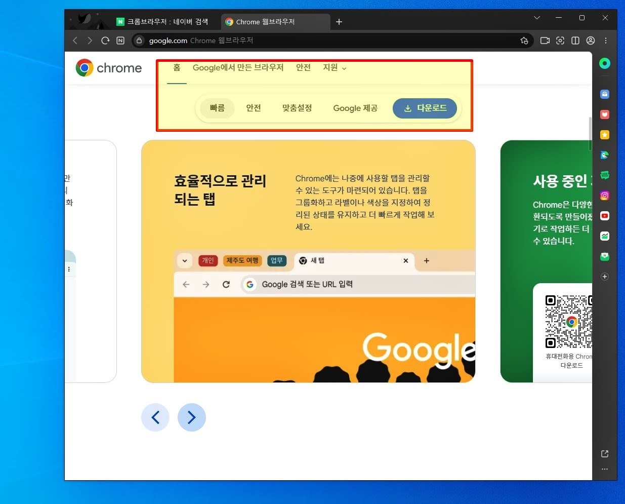
Task: Open the sidebar more options ellipsis
Action: (605, 469)
